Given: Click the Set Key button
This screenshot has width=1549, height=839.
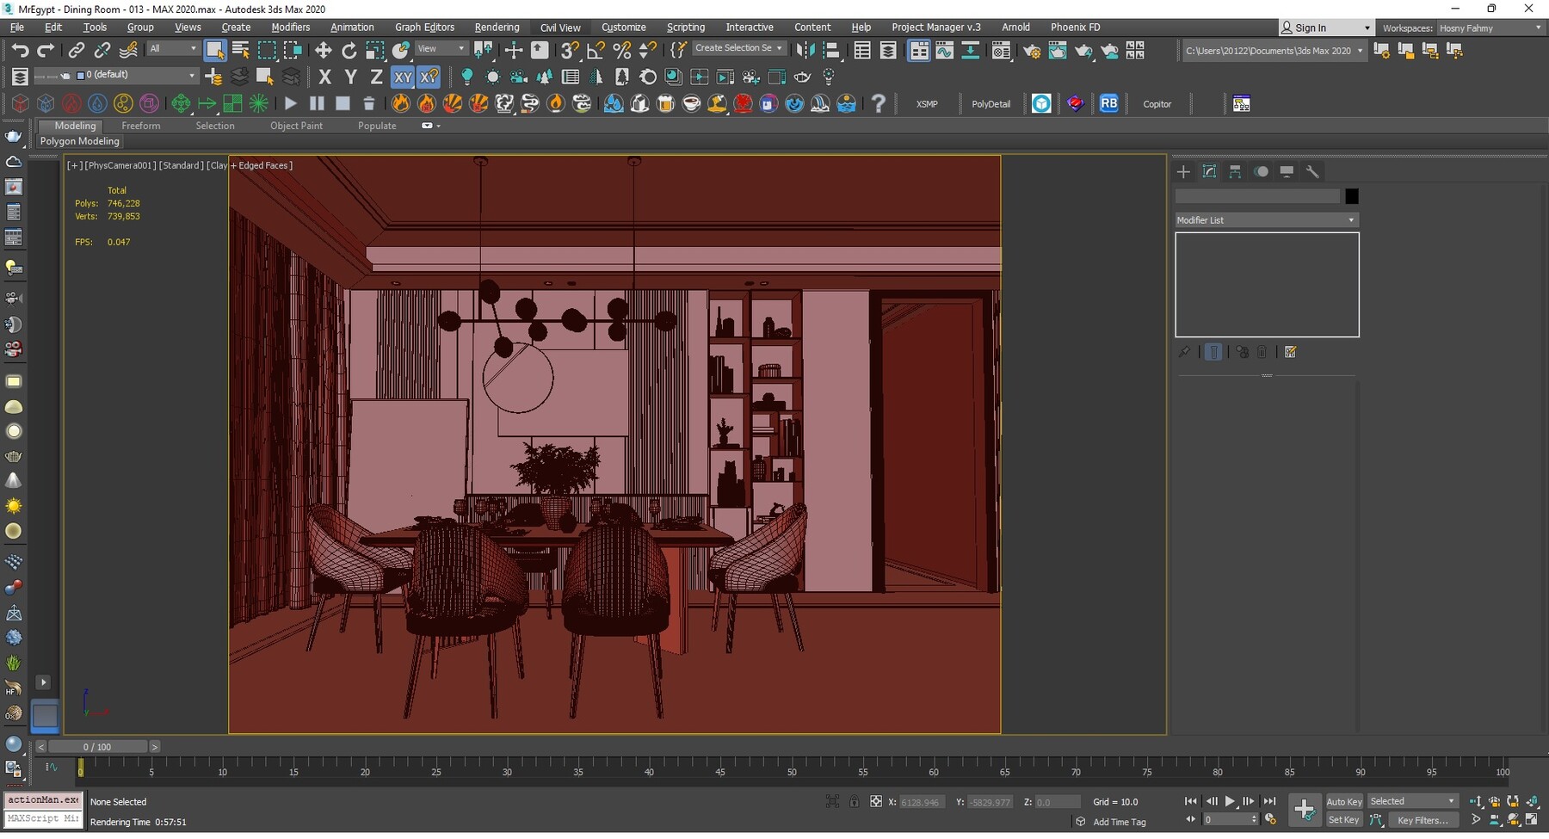Looking at the screenshot, I should pos(1343,820).
